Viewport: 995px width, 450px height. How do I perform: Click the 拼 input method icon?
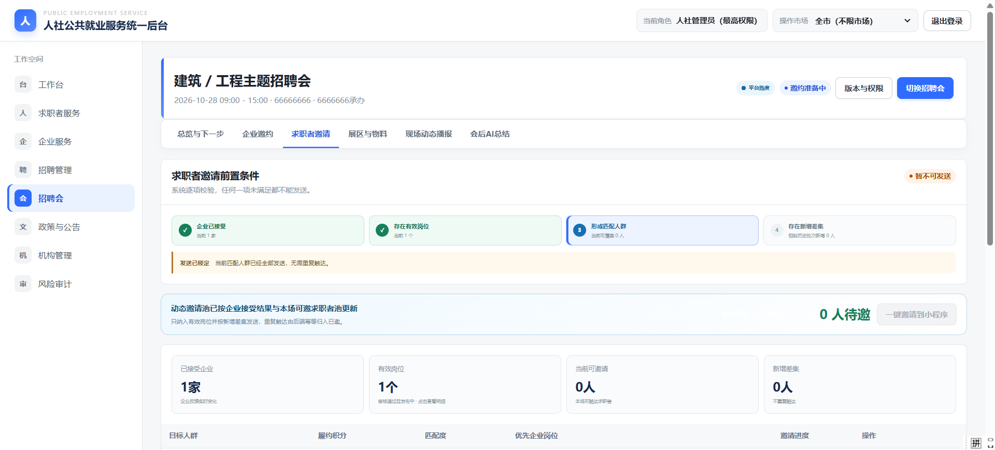click(976, 443)
